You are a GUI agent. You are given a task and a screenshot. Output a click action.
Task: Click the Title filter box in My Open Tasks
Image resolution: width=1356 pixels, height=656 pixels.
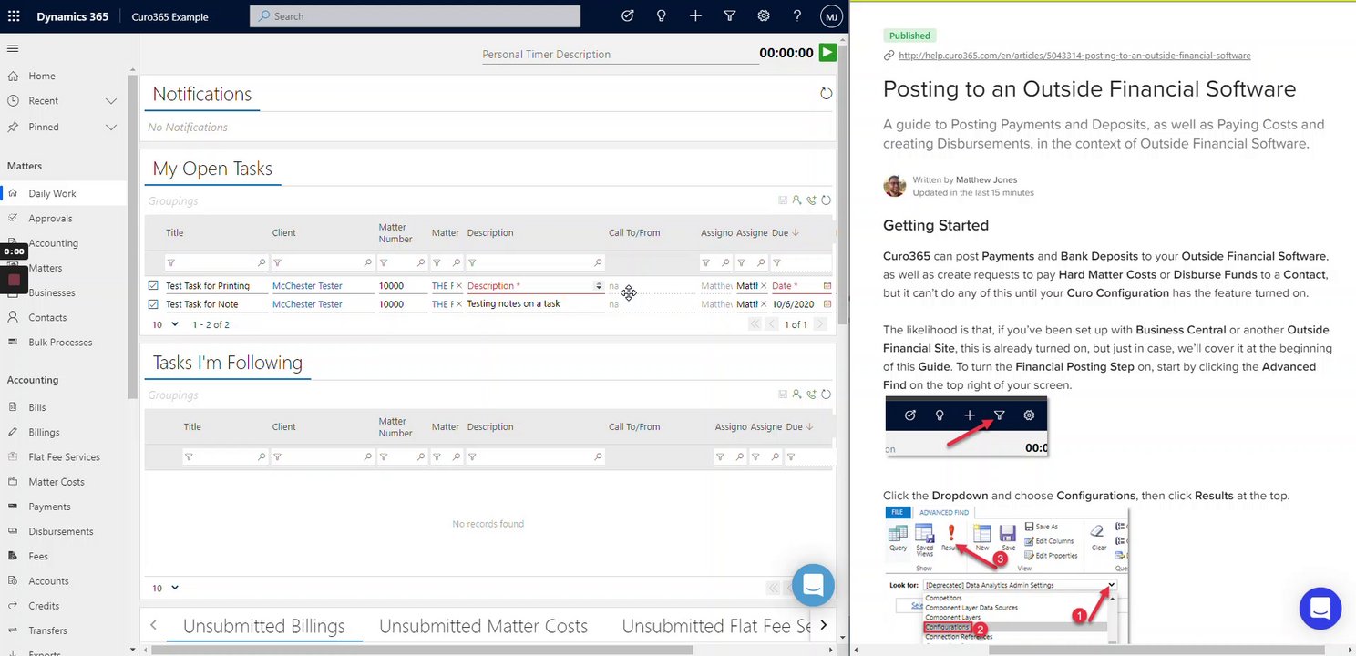(217, 263)
